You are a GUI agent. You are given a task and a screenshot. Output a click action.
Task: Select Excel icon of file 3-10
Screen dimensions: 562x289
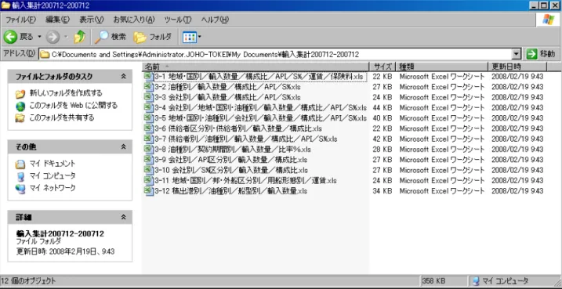pyautogui.click(x=148, y=170)
